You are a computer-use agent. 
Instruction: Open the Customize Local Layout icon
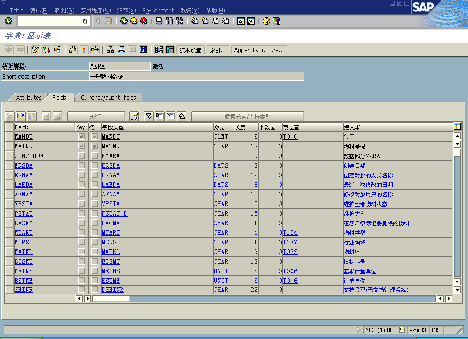277,21
